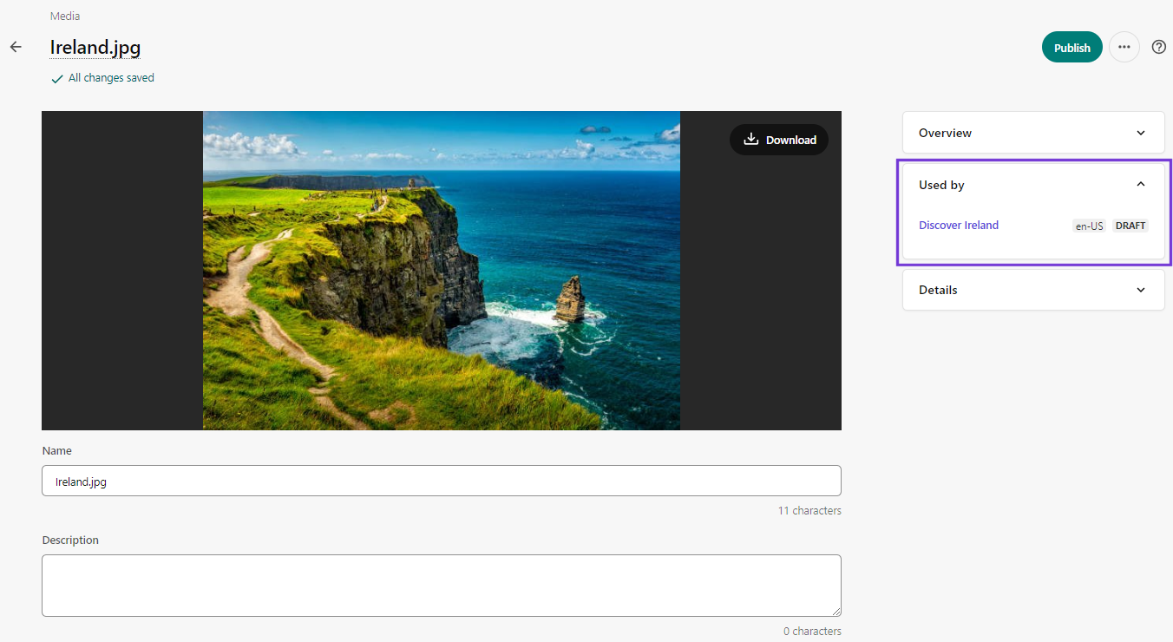Click the Media breadcrumb label
This screenshot has height=642, width=1173.
(x=65, y=16)
